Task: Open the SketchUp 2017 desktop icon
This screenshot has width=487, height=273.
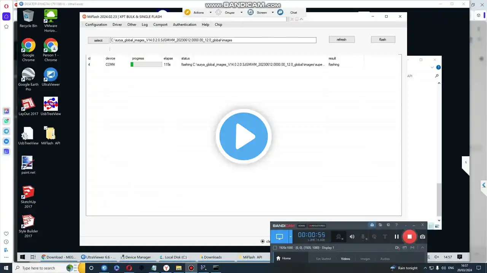Action: 28,197
